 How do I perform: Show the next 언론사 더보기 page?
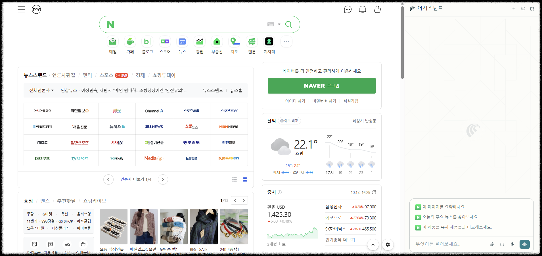pos(163,179)
